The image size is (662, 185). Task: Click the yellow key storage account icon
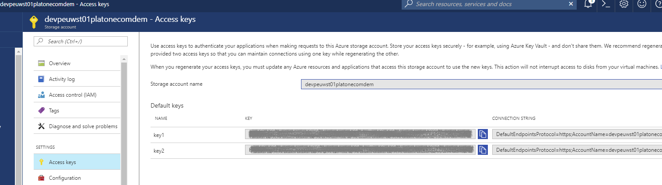[34, 21]
